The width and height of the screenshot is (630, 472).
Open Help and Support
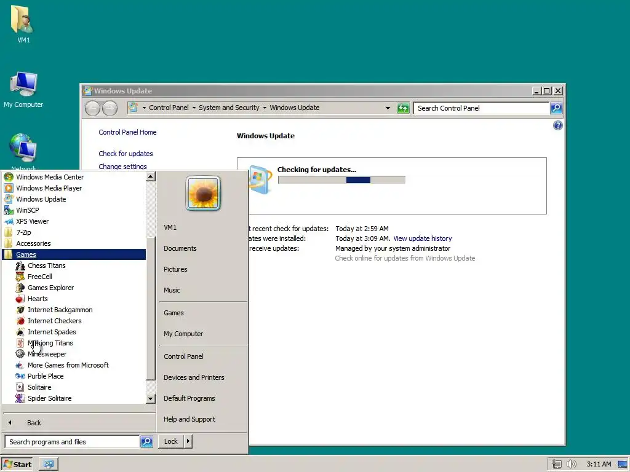pos(189,419)
